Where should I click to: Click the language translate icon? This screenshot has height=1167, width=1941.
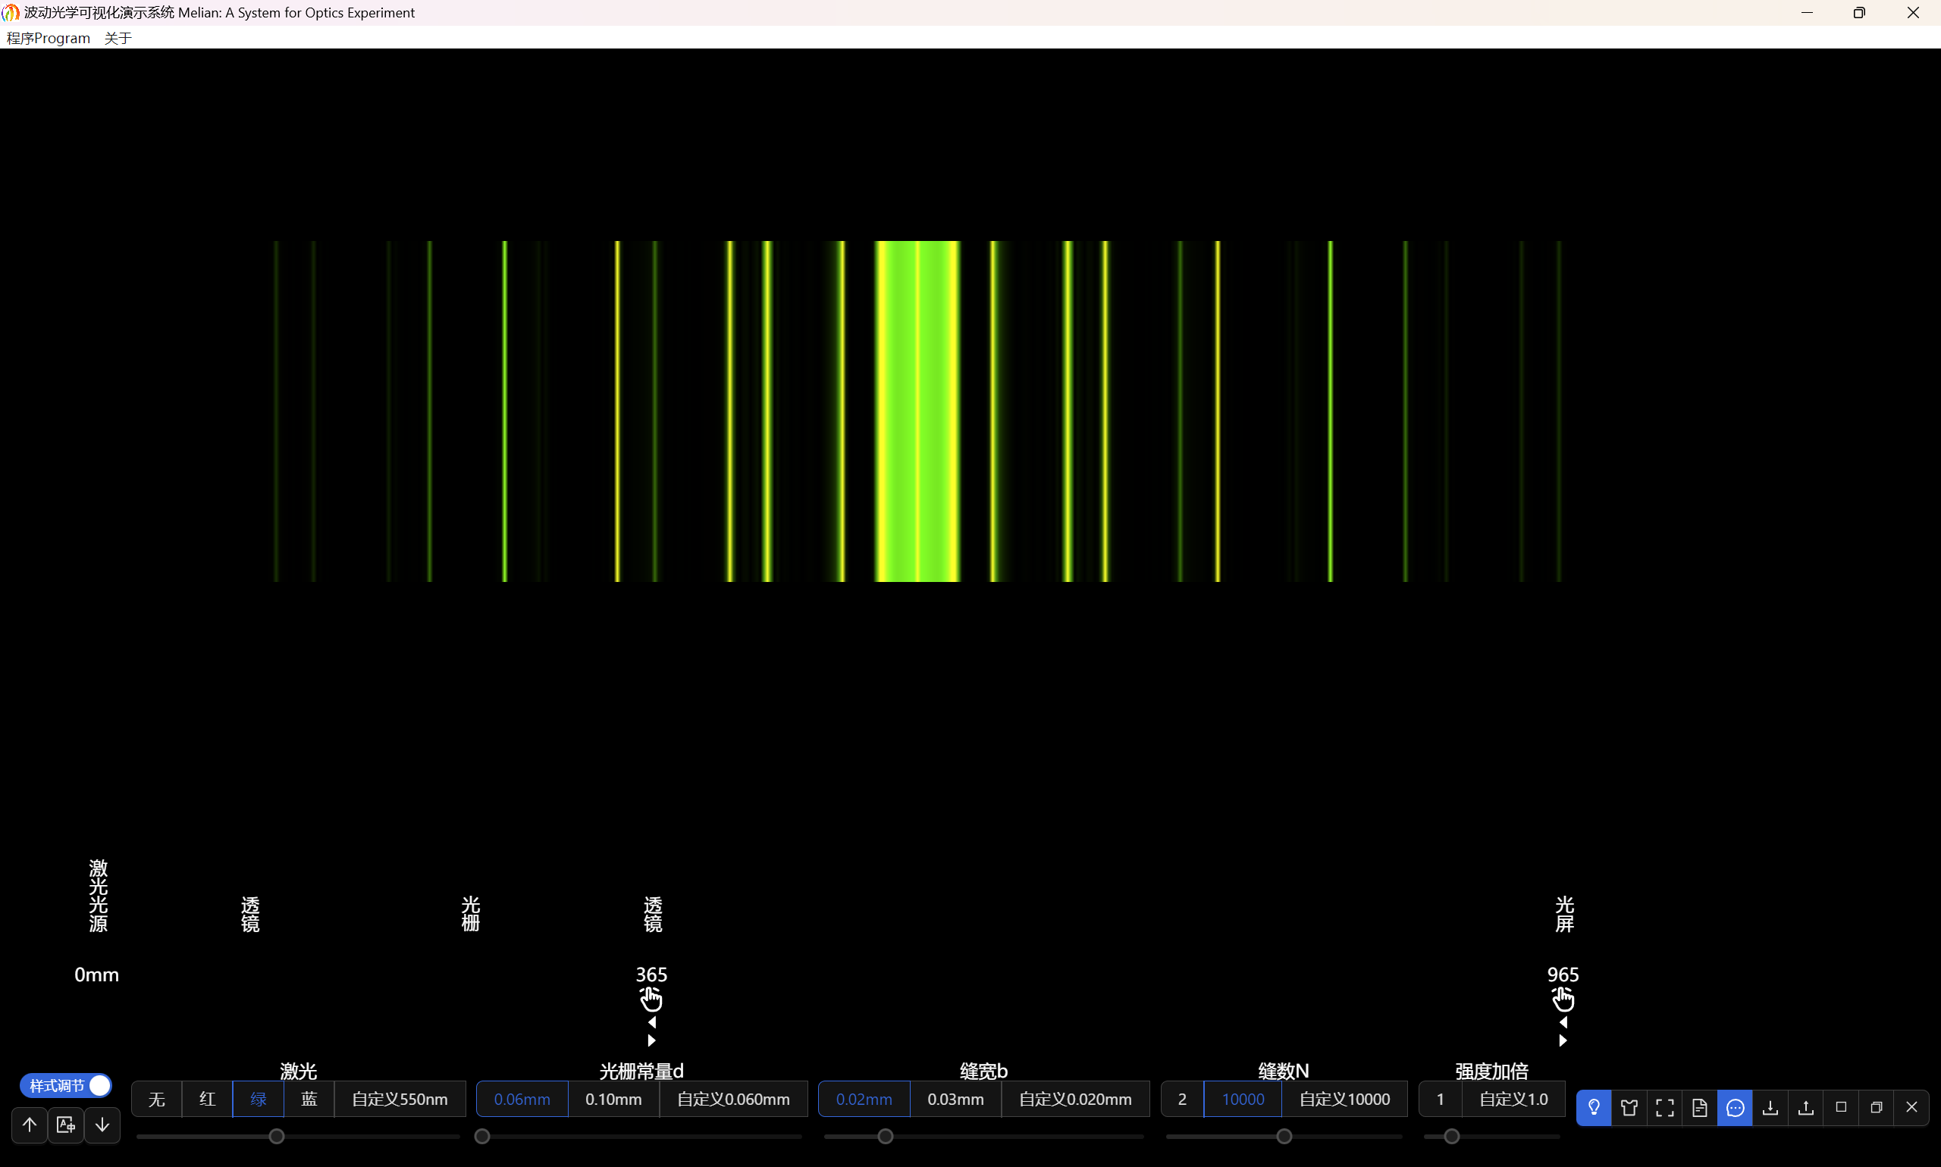click(65, 1125)
